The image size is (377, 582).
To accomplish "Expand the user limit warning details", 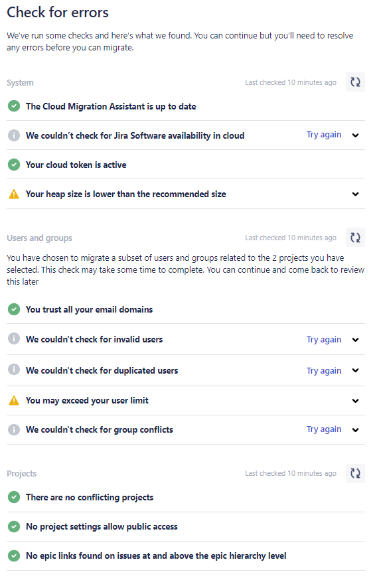I will (356, 401).
